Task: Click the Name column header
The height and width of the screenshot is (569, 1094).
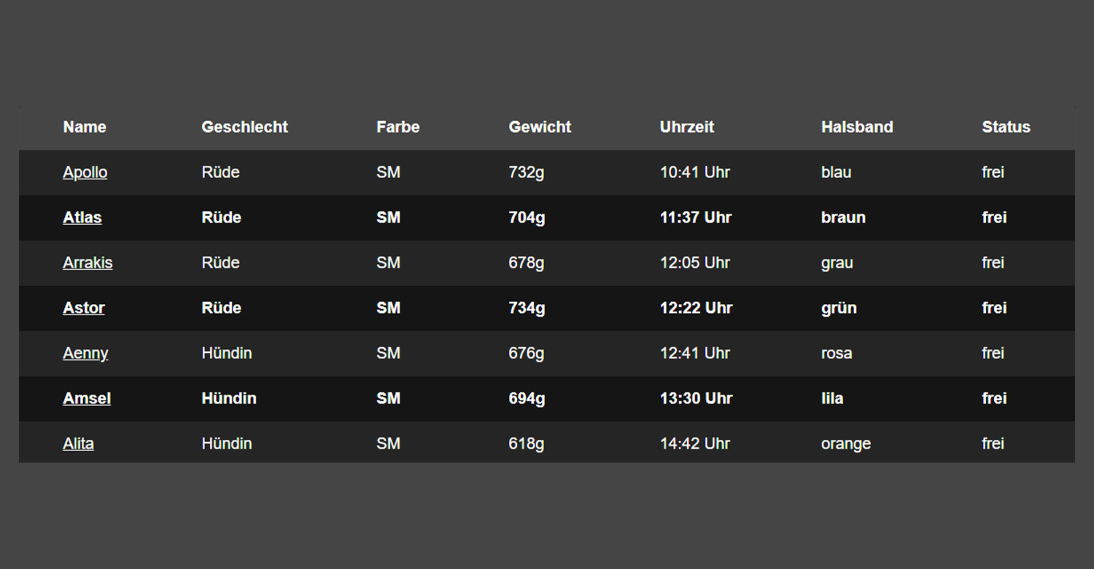Action: click(x=84, y=127)
